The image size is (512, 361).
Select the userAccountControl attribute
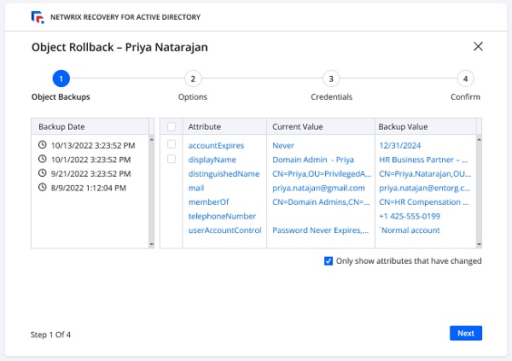tap(224, 230)
